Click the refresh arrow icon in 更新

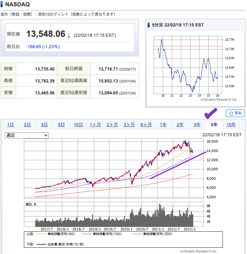click(x=231, y=113)
